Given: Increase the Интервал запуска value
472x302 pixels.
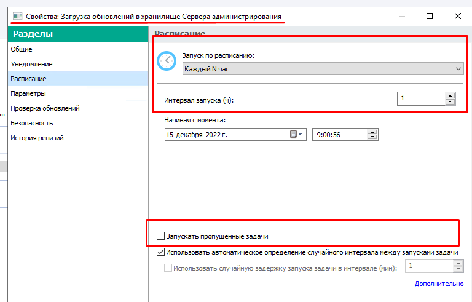Looking at the screenshot, I should (450, 96).
